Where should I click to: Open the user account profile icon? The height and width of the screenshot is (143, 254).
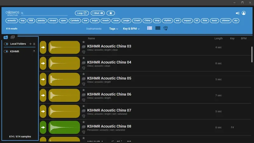click(244, 13)
